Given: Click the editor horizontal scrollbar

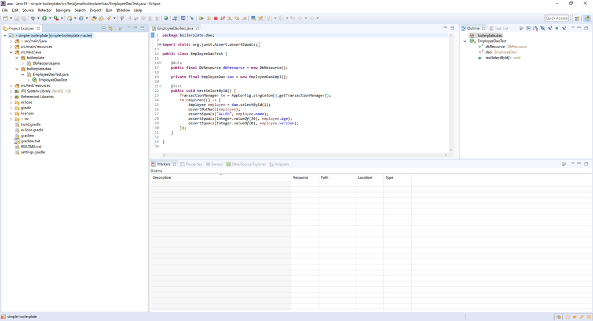Looking at the screenshot, I should [305, 155].
